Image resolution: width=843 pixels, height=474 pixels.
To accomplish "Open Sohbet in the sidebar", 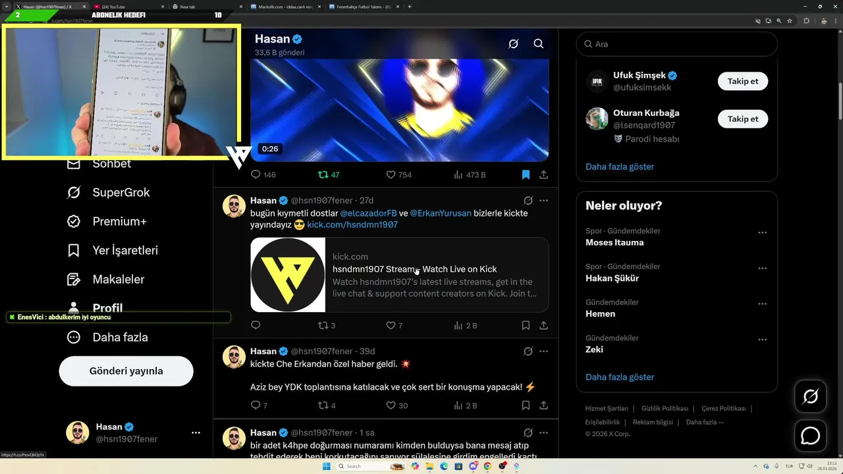I will point(99,164).
